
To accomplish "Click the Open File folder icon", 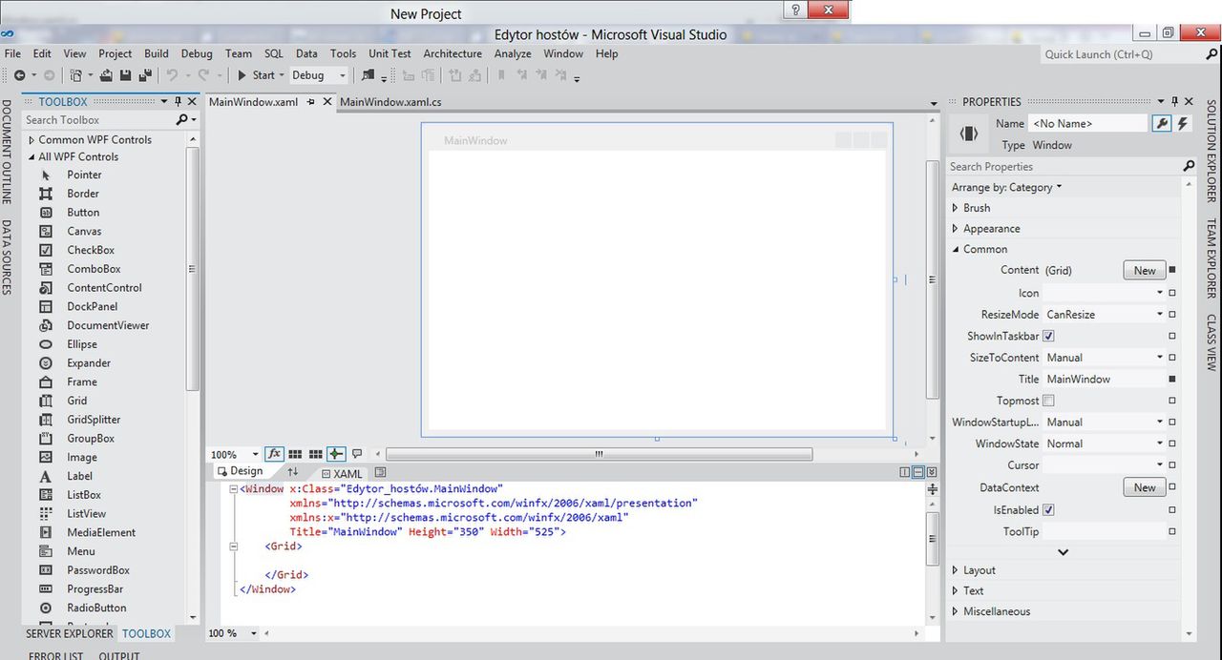I will point(106,75).
